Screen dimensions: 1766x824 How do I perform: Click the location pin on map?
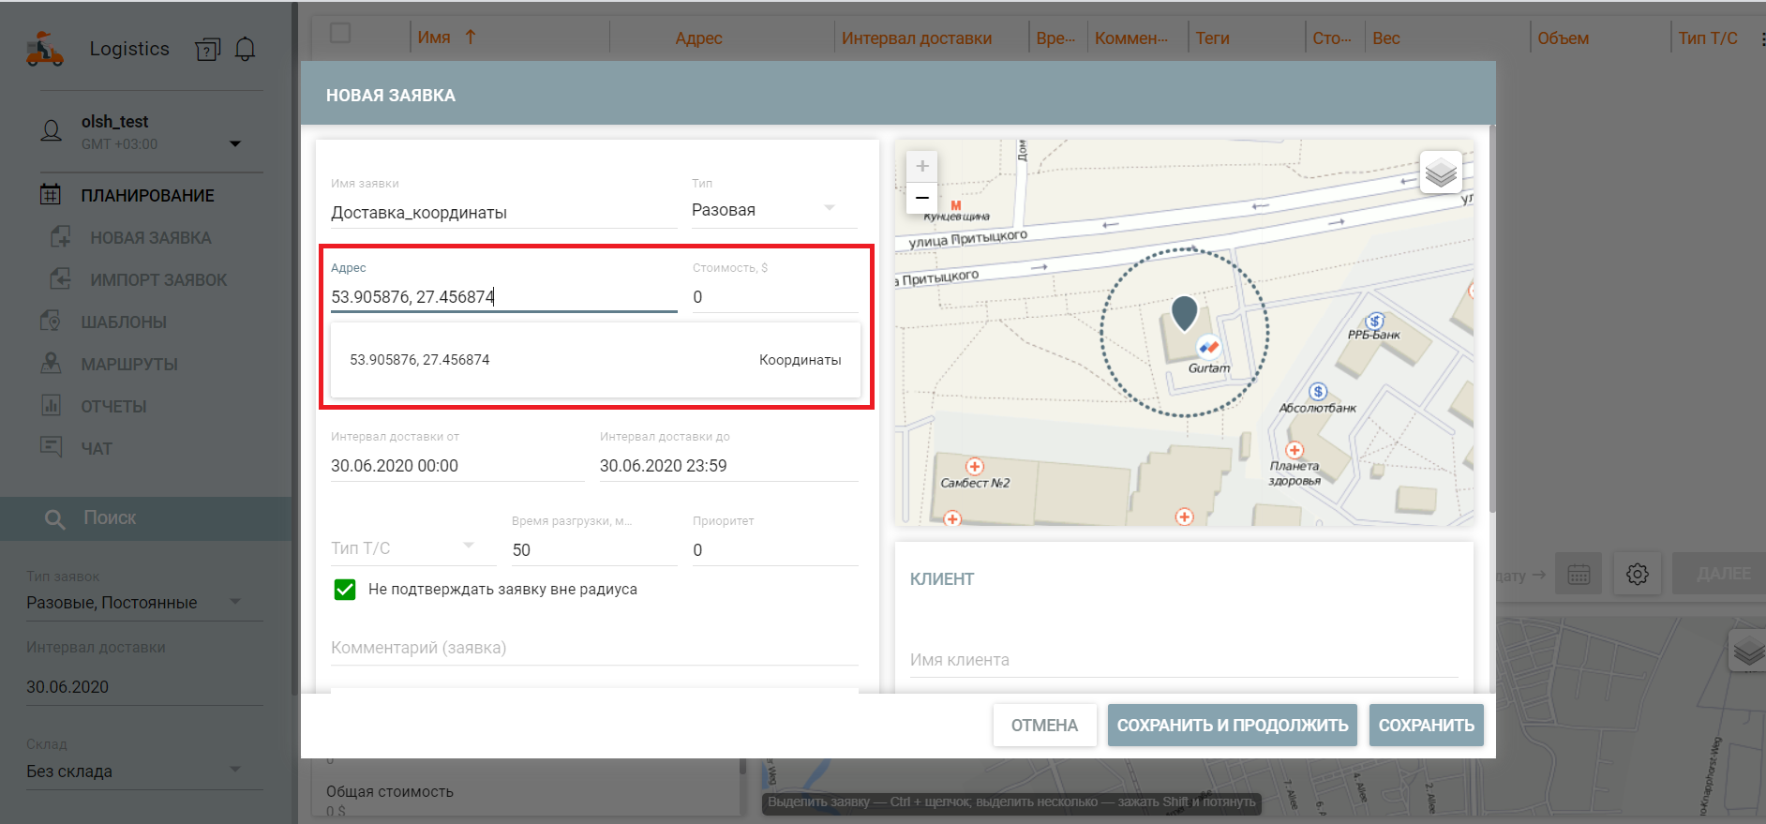click(x=1184, y=313)
